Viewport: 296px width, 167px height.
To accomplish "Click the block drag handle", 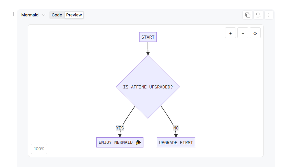I will pos(13,14).
